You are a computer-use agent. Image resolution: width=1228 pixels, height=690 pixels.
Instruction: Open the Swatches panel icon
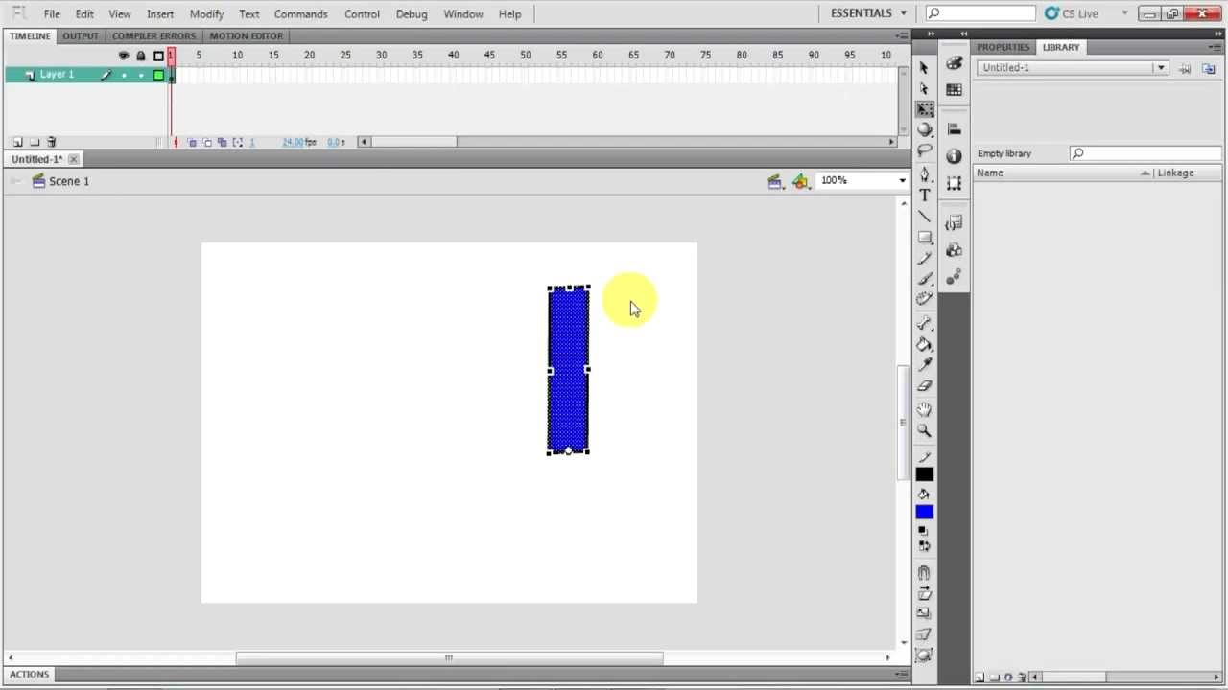[954, 90]
